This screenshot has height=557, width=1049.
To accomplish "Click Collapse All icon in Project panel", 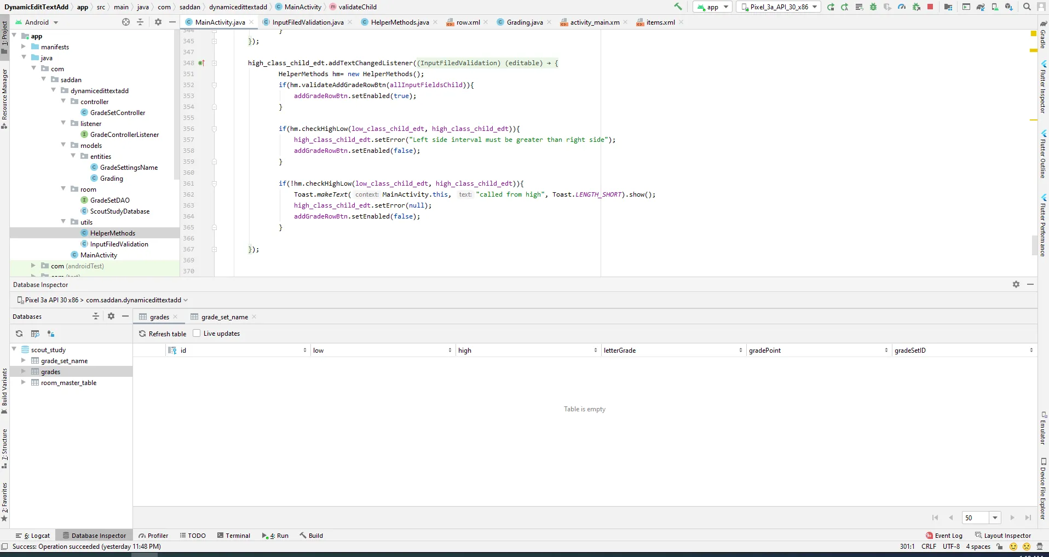I will tap(140, 22).
